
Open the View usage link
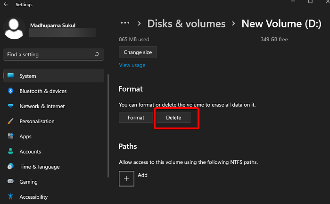(x=132, y=65)
